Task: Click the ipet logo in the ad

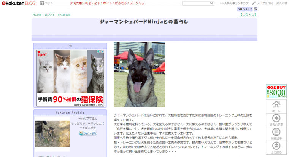Action: [42, 54]
